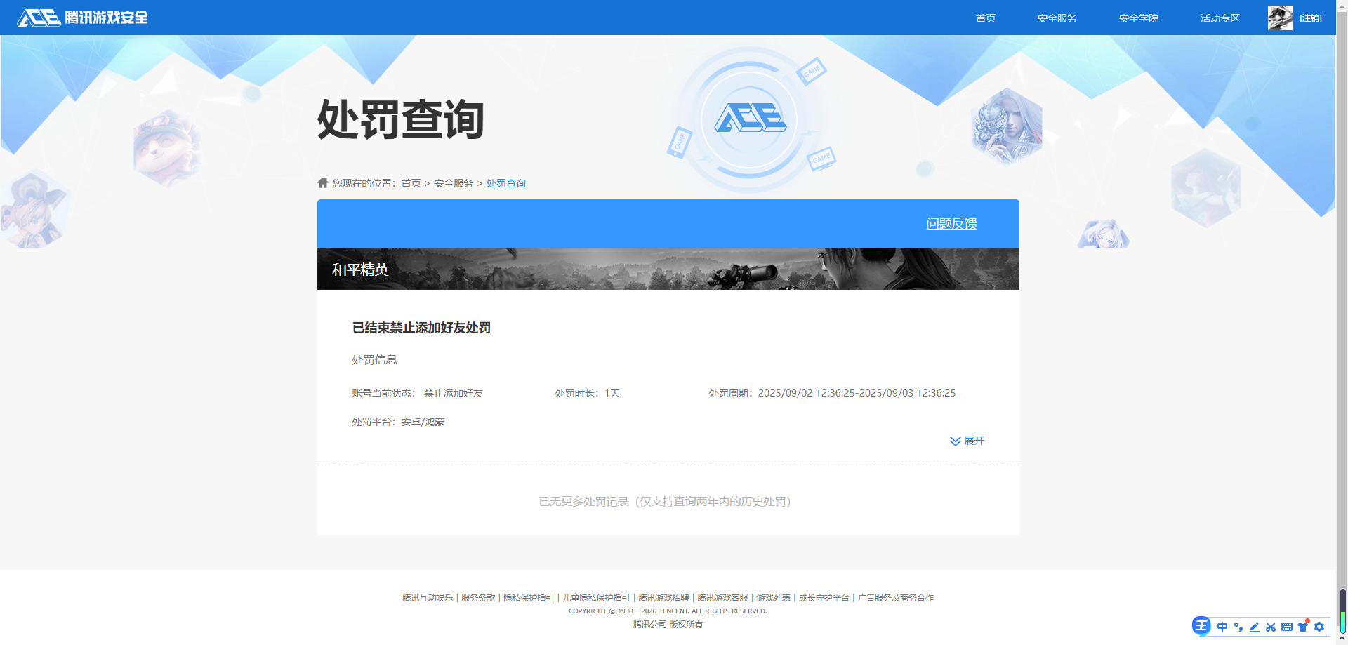
Task: Click 处罚查询 in the breadcrumb
Action: (x=505, y=183)
